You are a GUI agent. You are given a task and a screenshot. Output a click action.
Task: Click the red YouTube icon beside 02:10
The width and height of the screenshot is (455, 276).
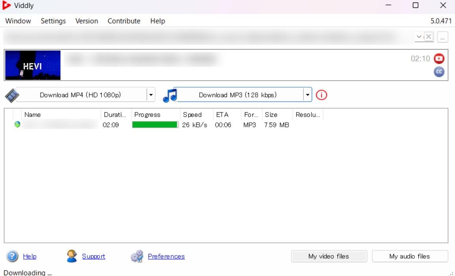(439, 59)
